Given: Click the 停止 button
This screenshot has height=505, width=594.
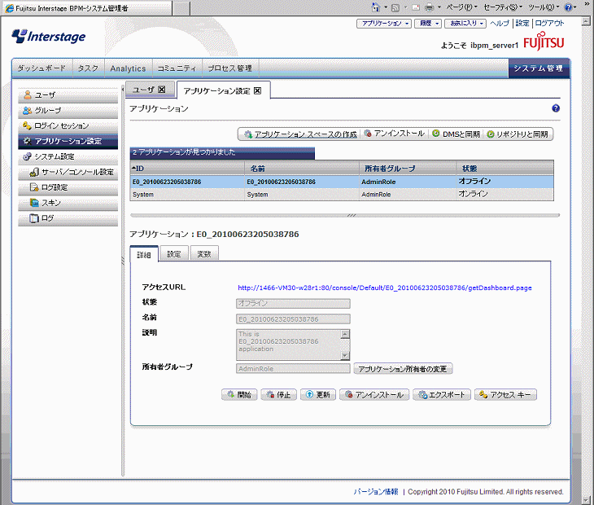Looking at the screenshot, I should [x=278, y=395].
